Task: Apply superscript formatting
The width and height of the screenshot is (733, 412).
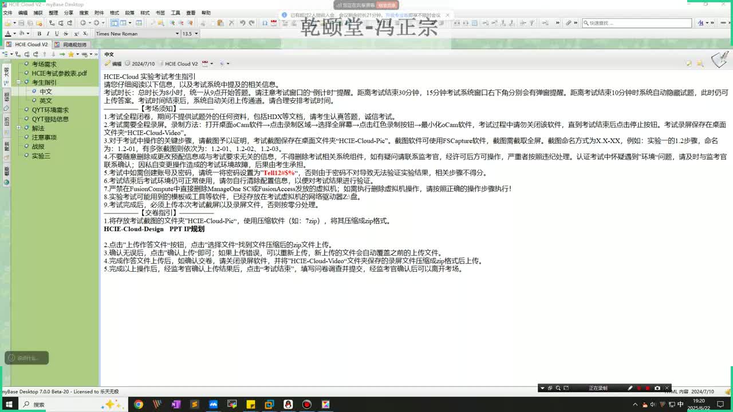Action: pyautogui.click(x=76, y=34)
